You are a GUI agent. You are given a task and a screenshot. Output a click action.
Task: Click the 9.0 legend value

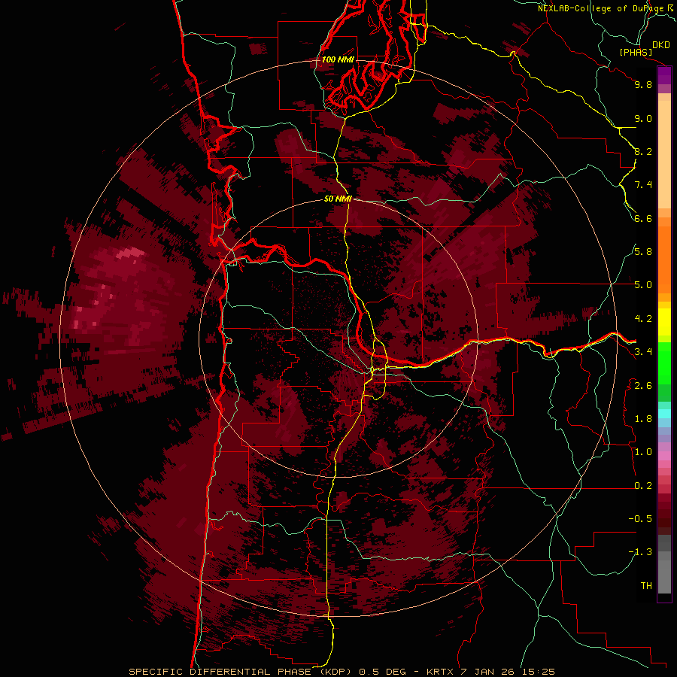tap(643, 118)
